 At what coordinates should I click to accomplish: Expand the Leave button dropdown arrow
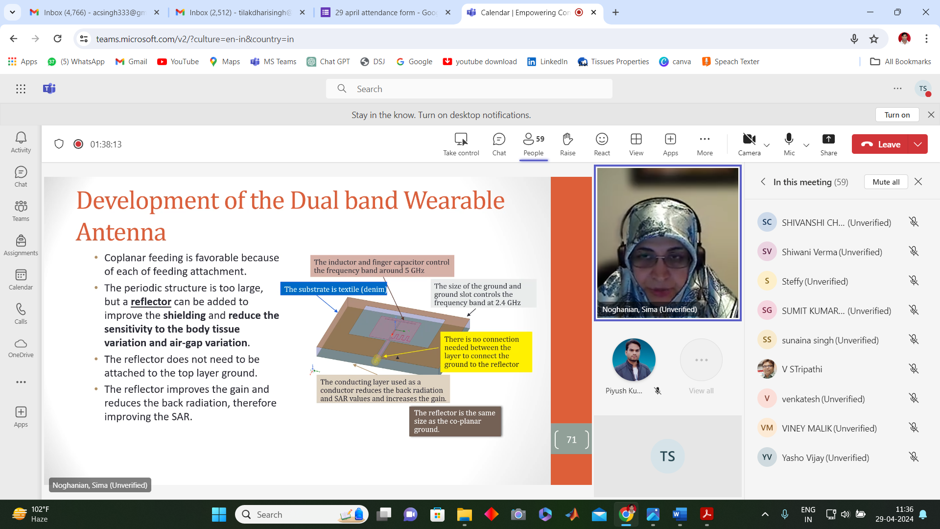tap(918, 144)
